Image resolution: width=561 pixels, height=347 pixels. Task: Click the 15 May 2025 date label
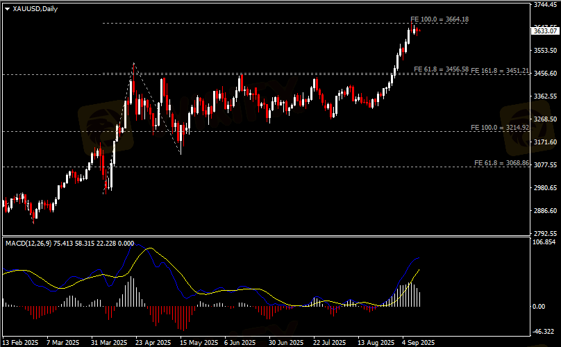(x=199, y=343)
